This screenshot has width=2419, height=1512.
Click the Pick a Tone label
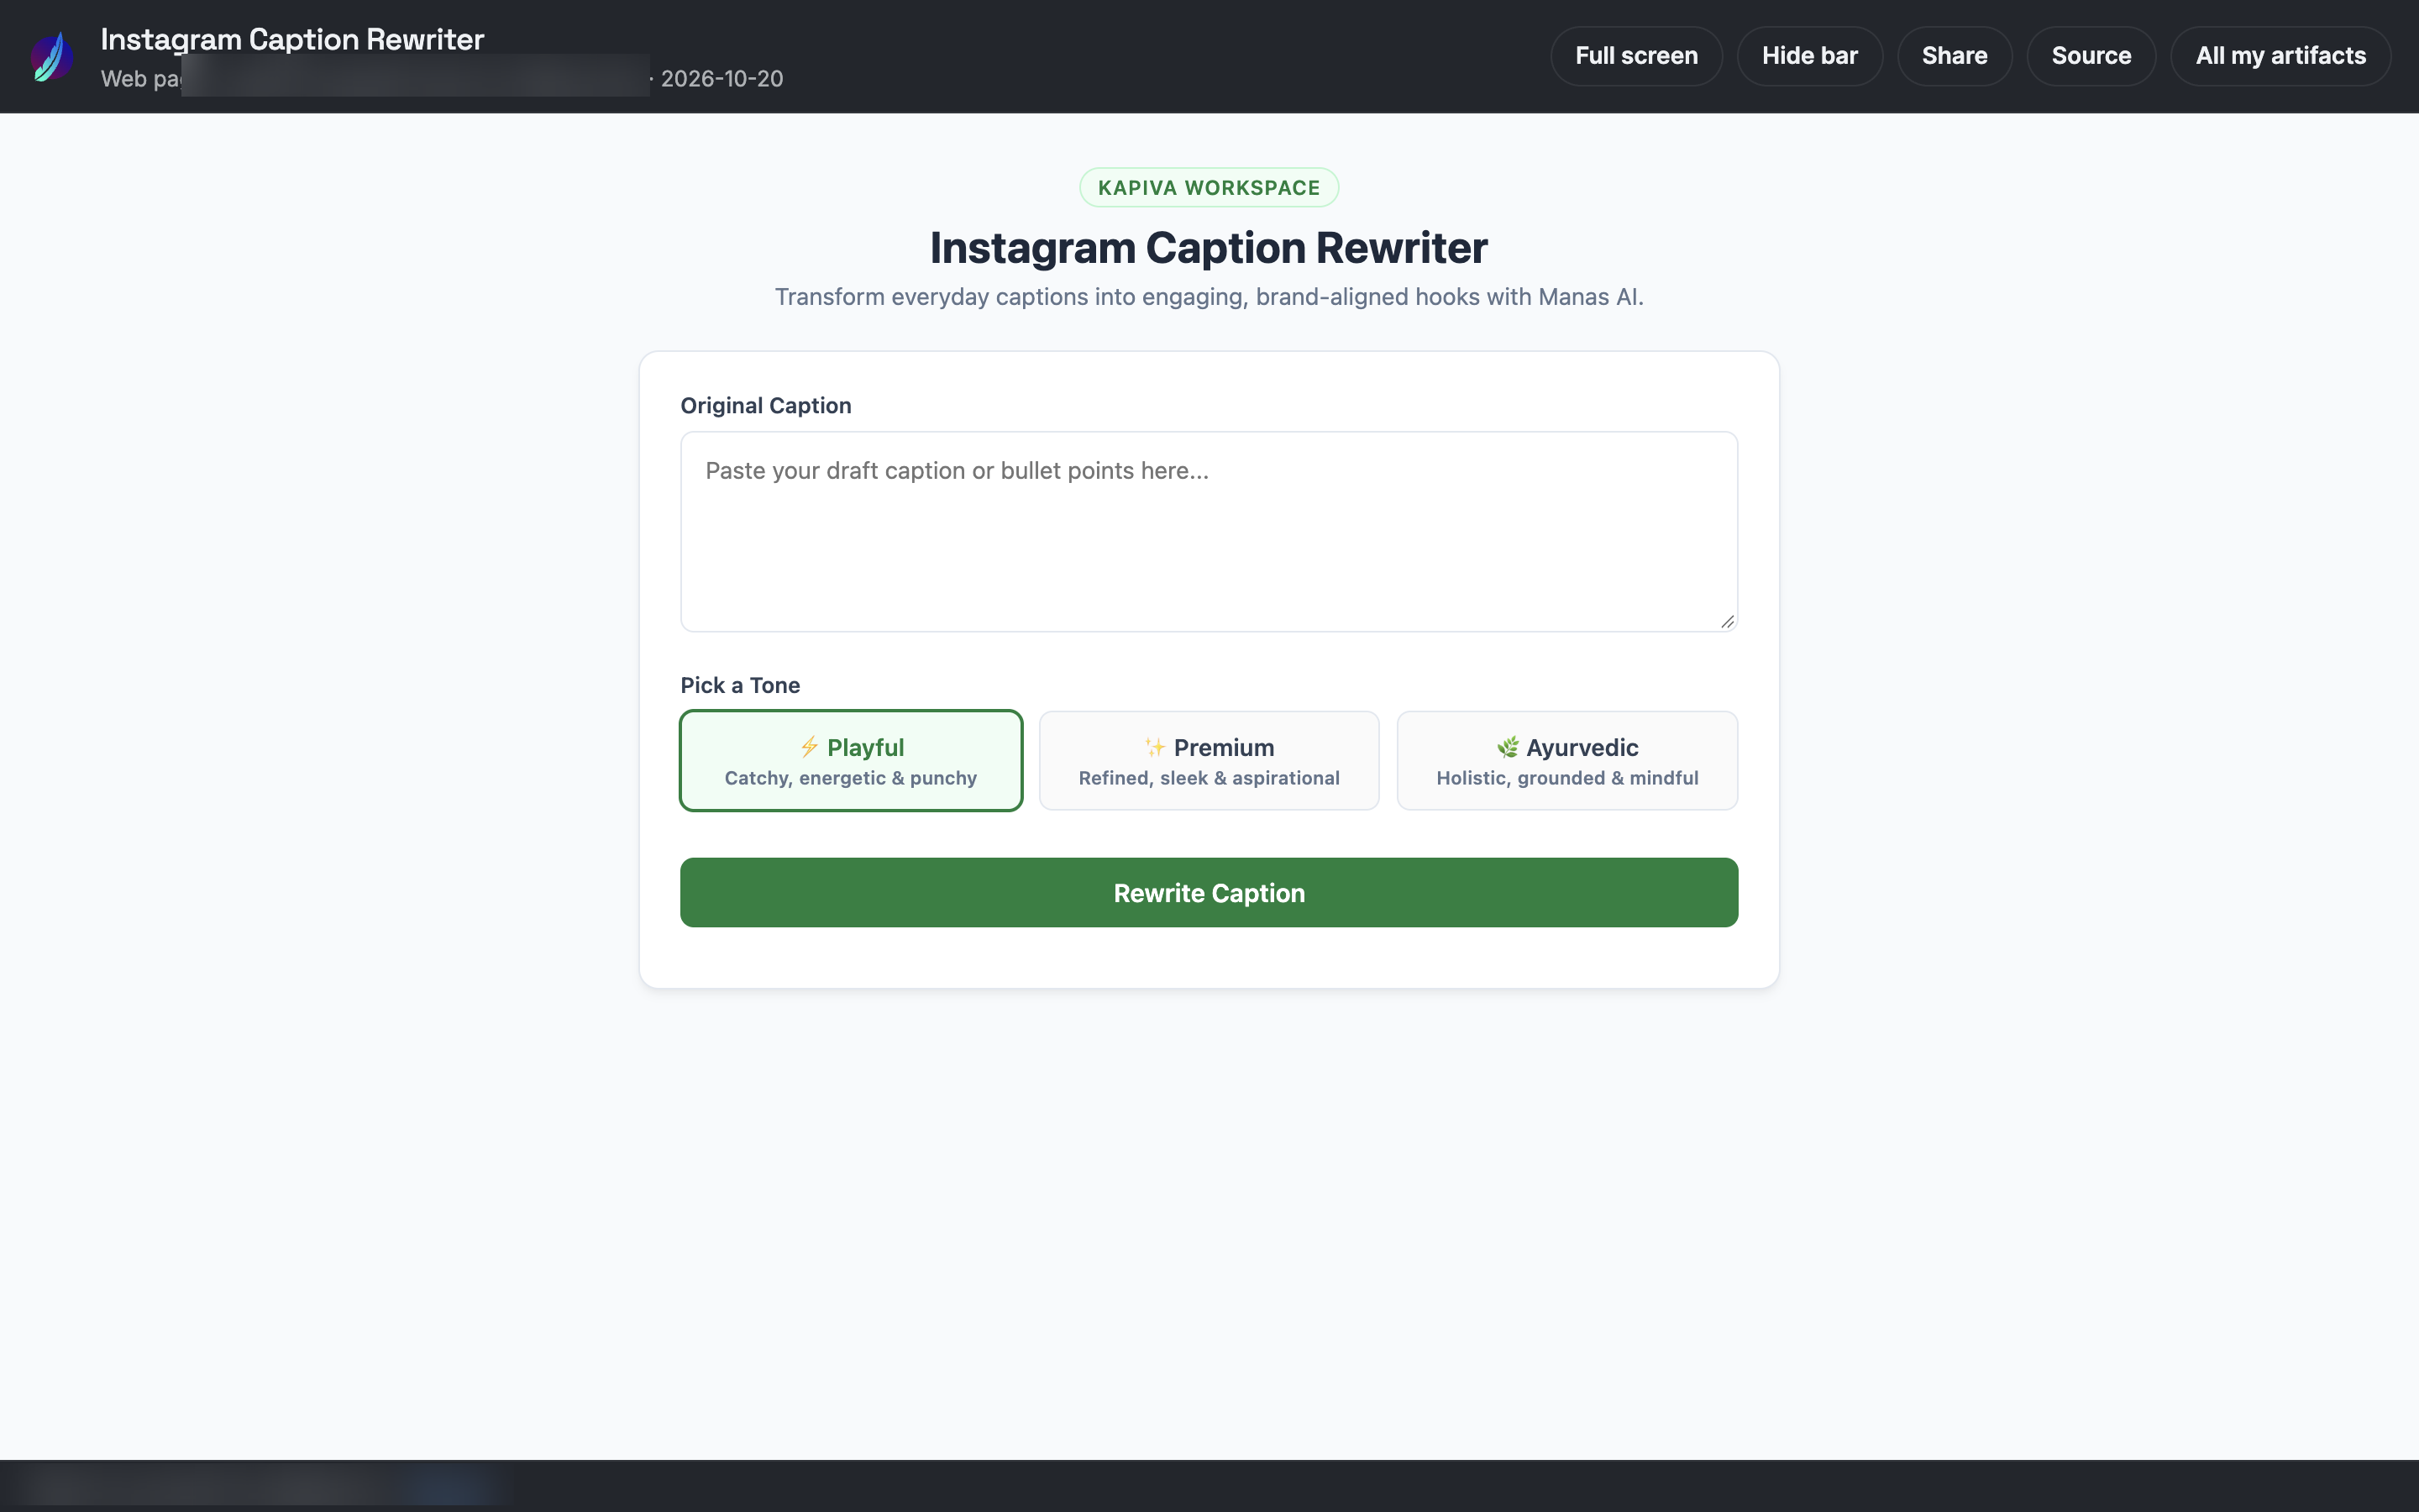click(740, 685)
